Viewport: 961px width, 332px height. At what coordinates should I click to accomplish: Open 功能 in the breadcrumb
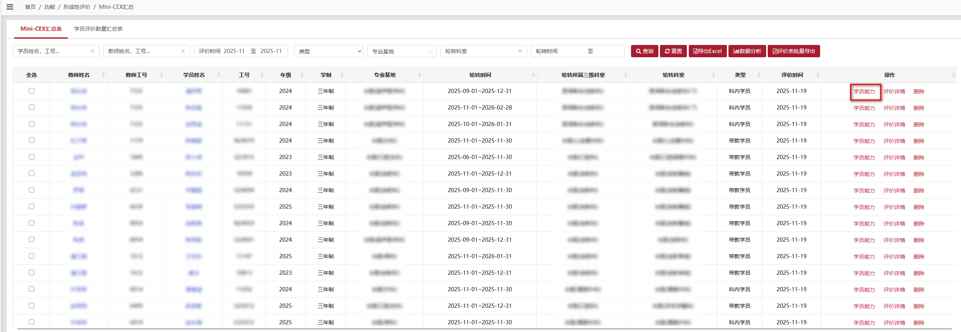point(50,7)
